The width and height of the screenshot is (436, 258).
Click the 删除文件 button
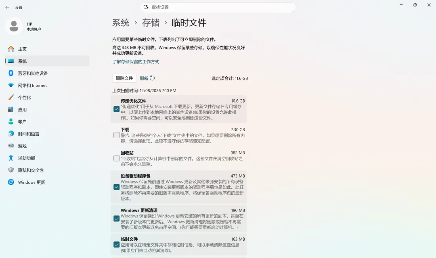[124, 78]
